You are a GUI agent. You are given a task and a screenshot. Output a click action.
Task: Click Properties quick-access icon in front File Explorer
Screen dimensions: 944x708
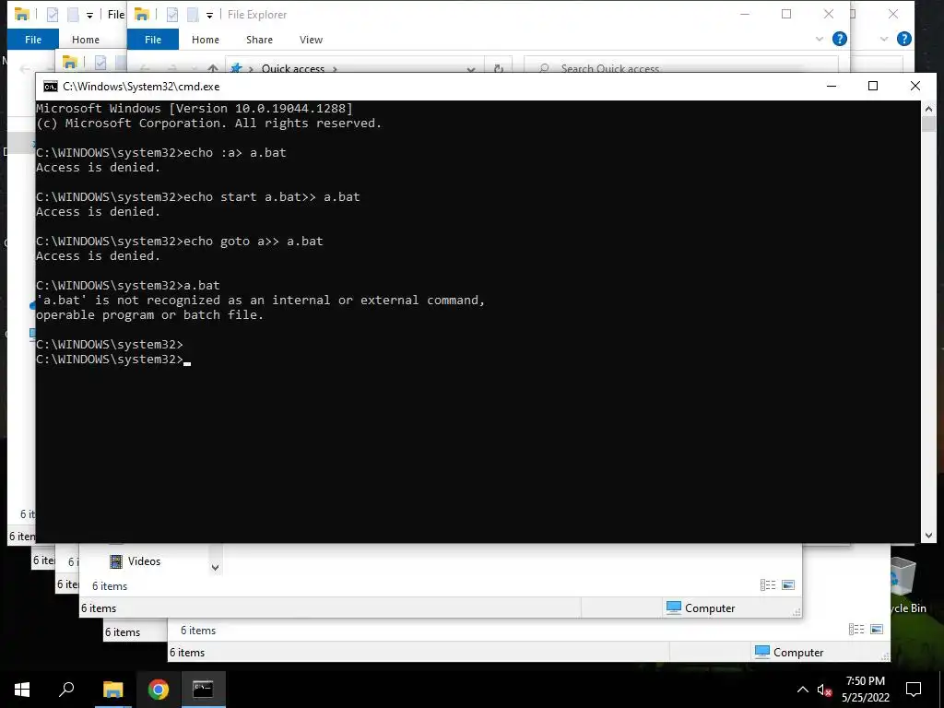point(172,15)
